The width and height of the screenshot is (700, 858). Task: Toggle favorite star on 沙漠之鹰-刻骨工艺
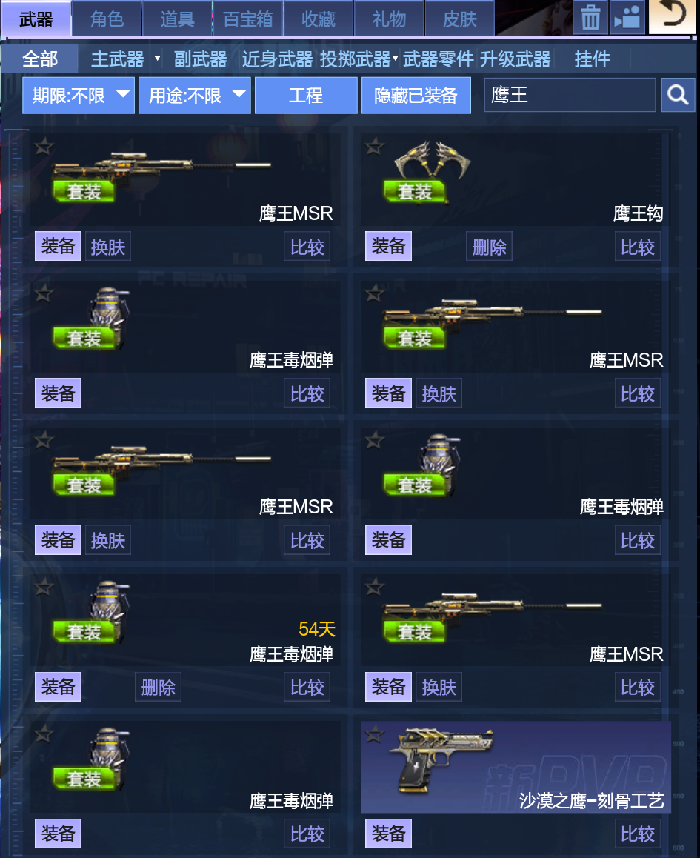tap(375, 734)
